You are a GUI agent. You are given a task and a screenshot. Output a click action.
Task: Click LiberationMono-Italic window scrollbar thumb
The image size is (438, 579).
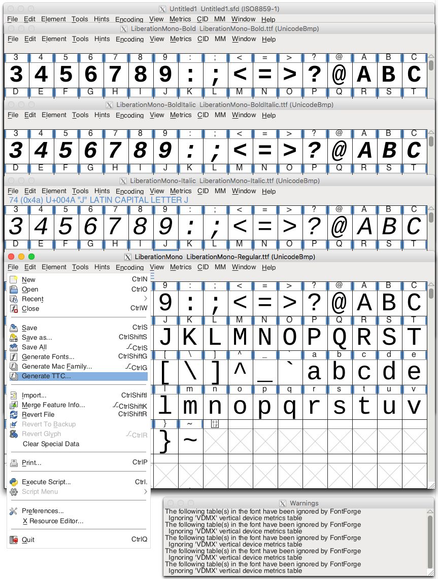[x=431, y=218]
